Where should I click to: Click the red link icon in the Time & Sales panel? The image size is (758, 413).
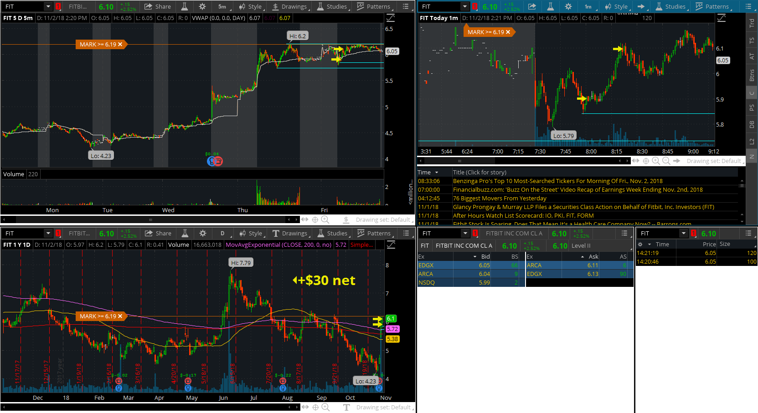(x=694, y=233)
